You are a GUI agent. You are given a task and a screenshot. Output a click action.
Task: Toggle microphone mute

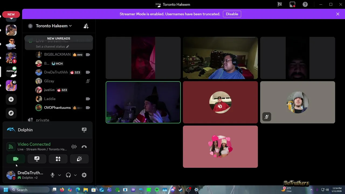pos(53,175)
